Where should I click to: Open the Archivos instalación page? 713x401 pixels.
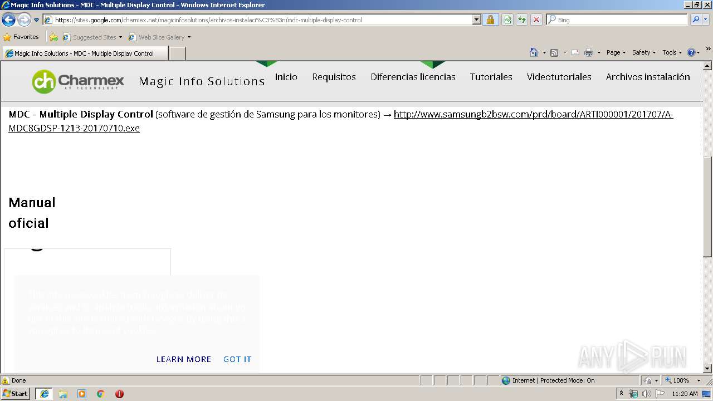click(648, 77)
